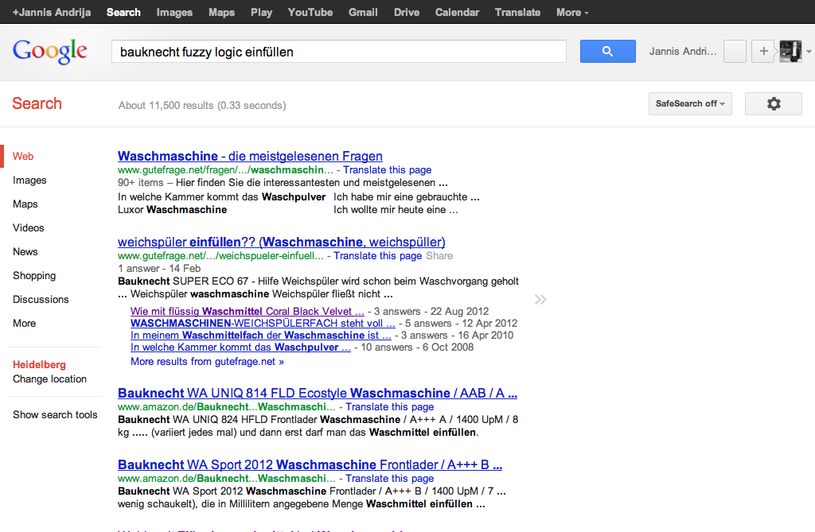Image resolution: width=815 pixels, height=532 pixels.
Task: Select Search in the top bar
Action: [x=123, y=13]
